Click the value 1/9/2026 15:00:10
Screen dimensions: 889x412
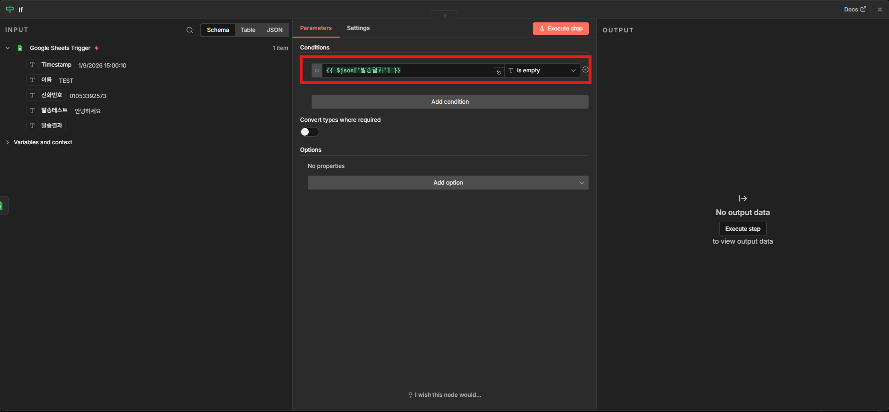(102, 66)
